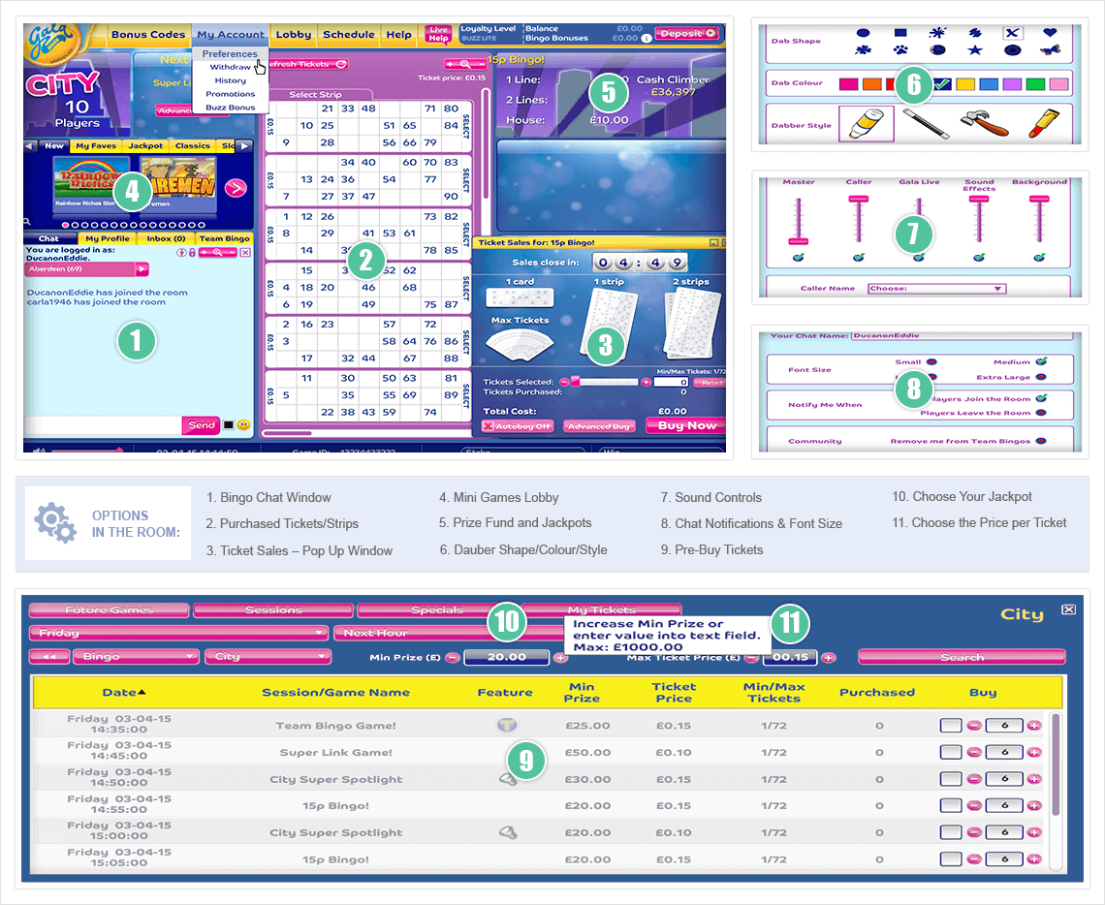Increase selected tickets in Ticket Sales window
Image resolution: width=1105 pixels, height=905 pixels.
pos(646,382)
